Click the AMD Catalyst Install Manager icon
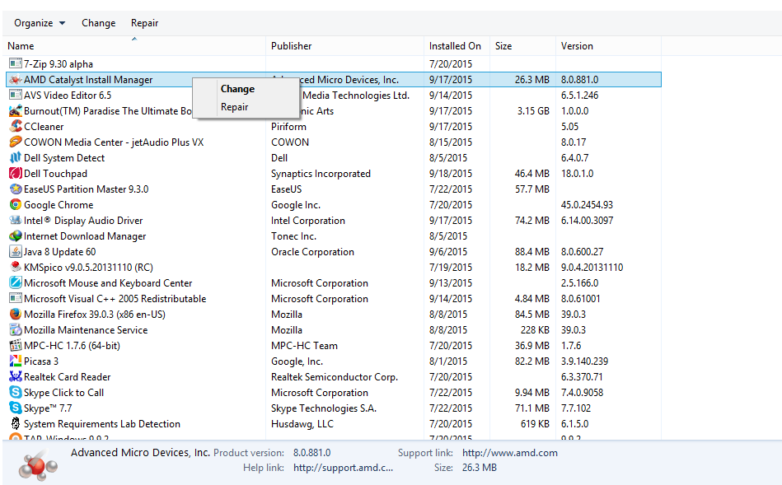This screenshot has width=782, height=485. 16,79
